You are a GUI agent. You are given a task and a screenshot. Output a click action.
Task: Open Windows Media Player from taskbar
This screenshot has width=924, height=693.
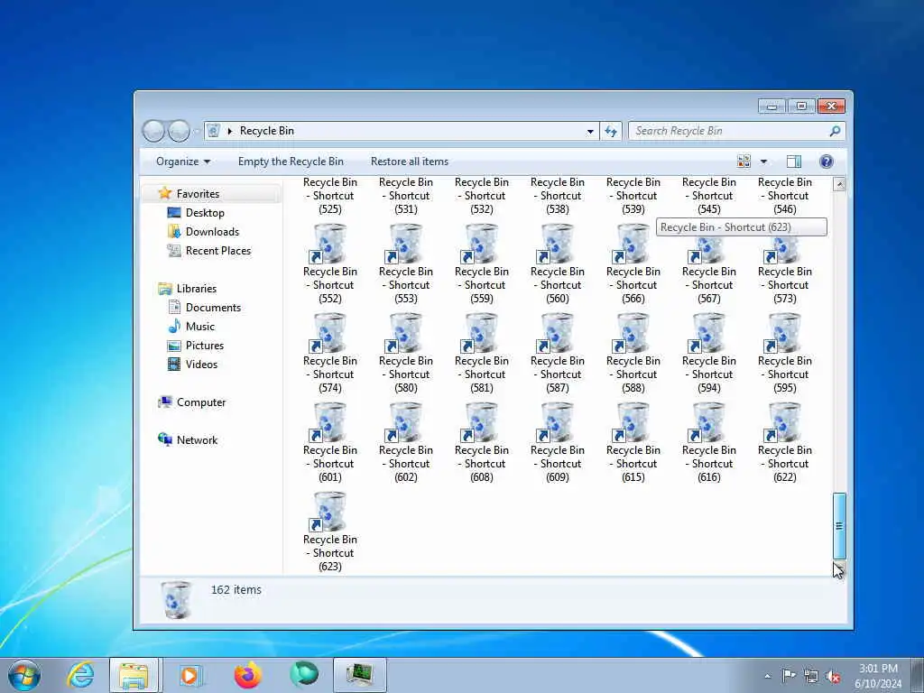click(189, 675)
